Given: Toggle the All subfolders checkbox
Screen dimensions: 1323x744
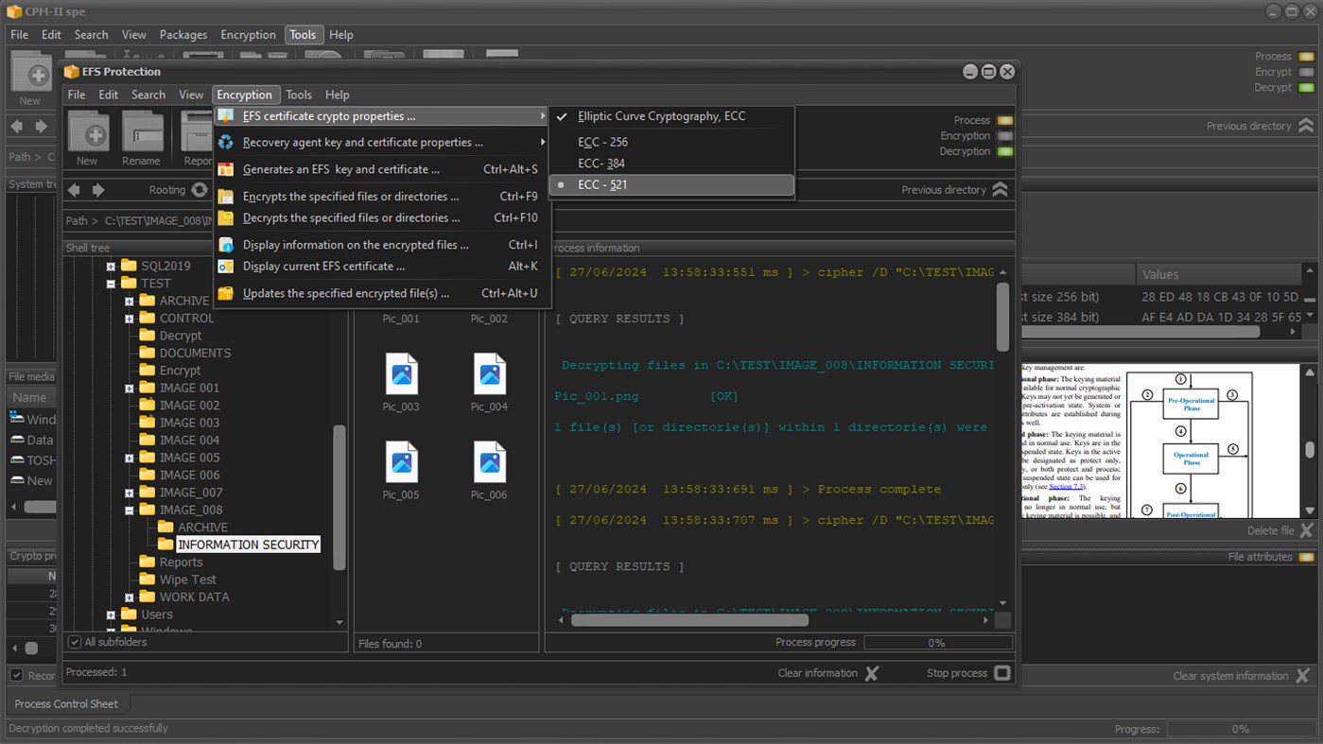Looking at the screenshot, I should pos(75,642).
